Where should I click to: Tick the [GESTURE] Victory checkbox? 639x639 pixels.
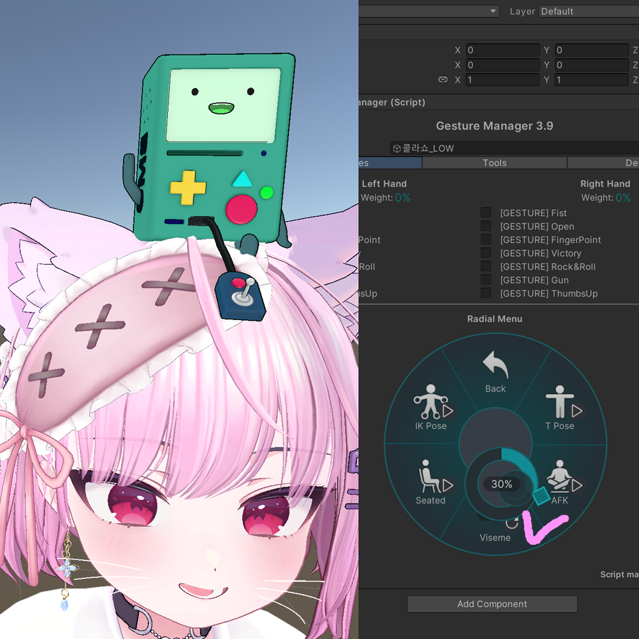(485, 253)
